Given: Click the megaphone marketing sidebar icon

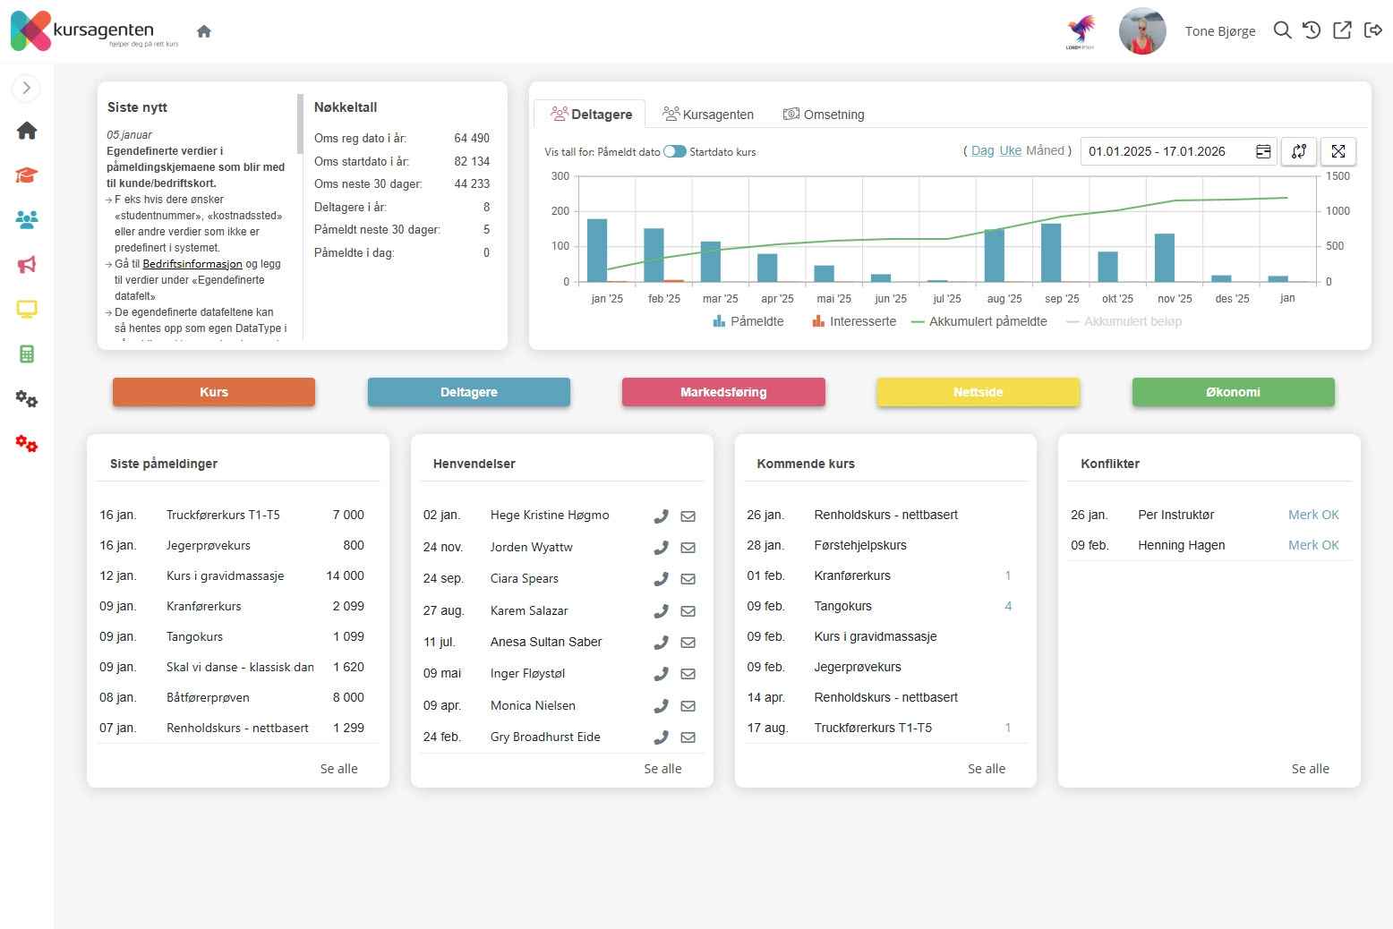Looking at the screenshot, I should pos(27,265).
